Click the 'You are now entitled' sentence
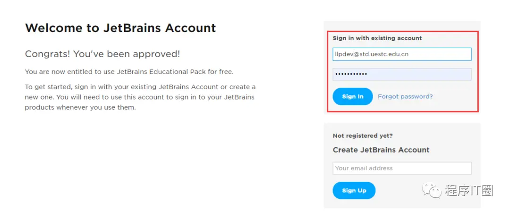Viewport: 510px width, 213px height. tap(129, 72)
